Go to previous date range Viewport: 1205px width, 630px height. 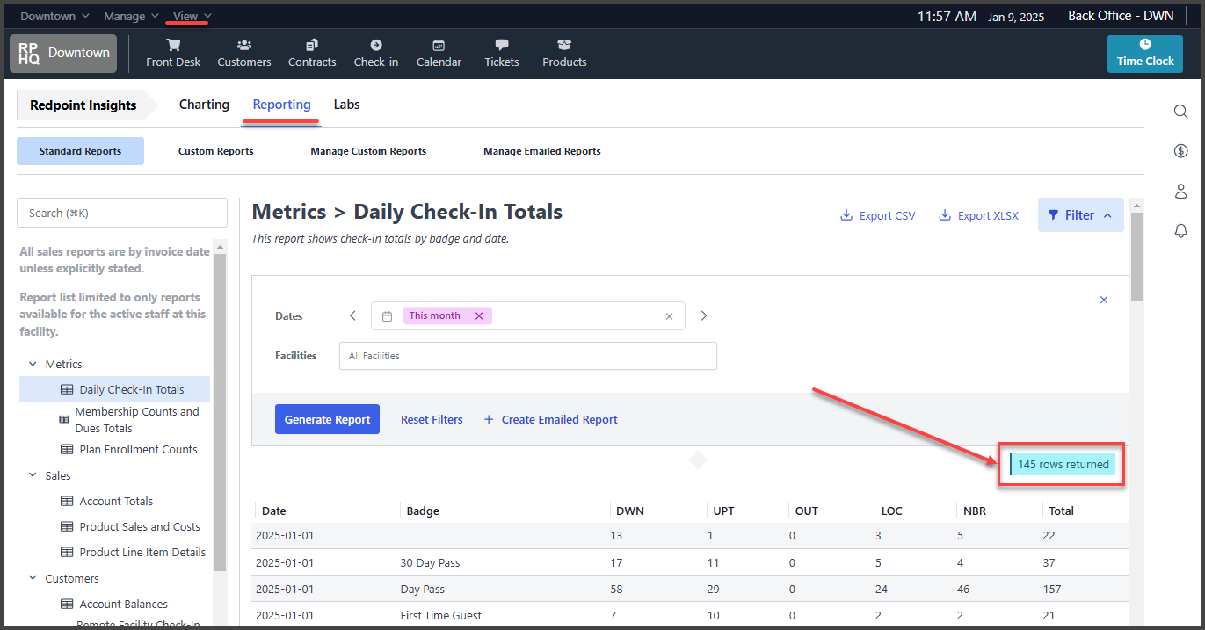click(352, 316)
